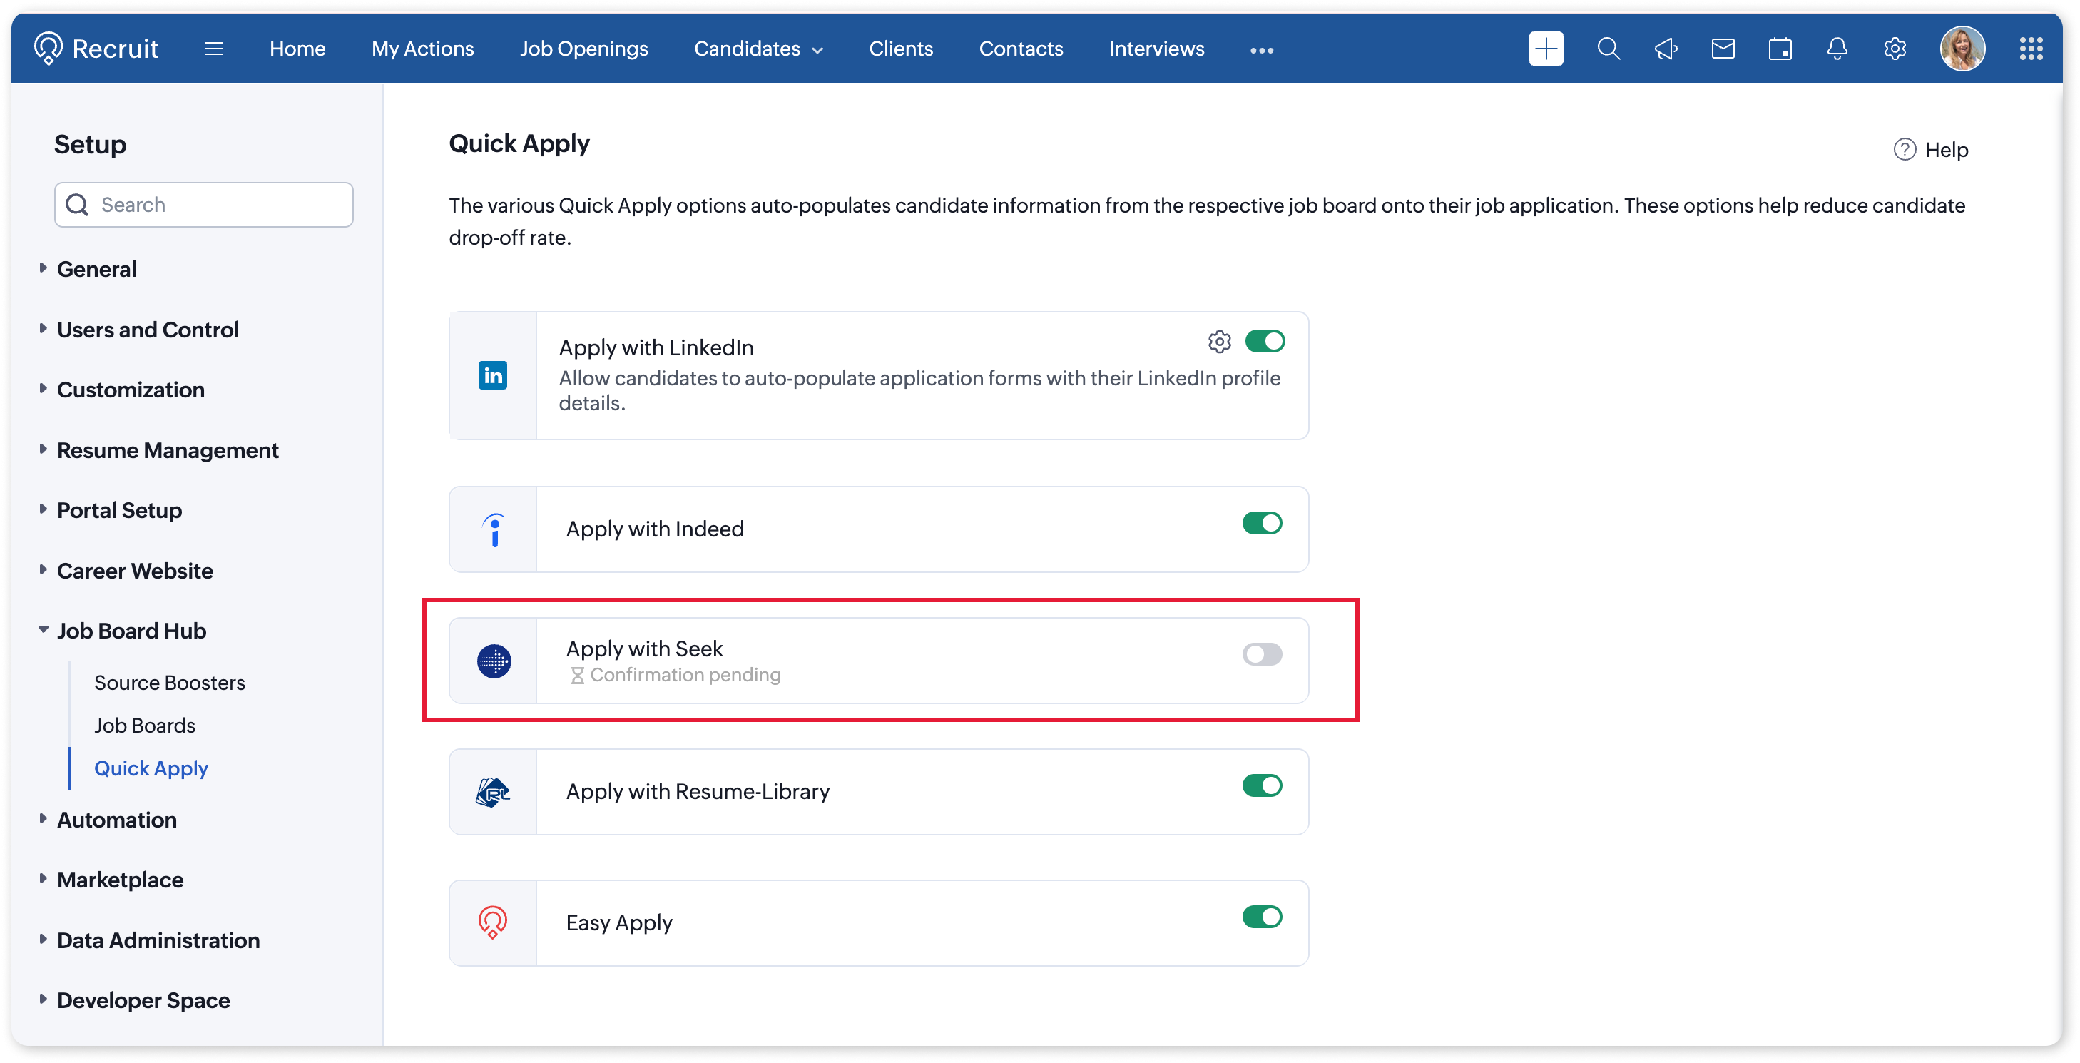The width and height of the screenshot is (2080, 1063).
Task: Open the notifications bell
Action: (x=1837, y=49)
